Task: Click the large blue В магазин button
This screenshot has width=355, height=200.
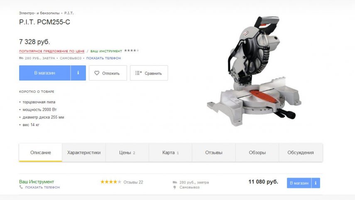Action: [x=44, y=73]
